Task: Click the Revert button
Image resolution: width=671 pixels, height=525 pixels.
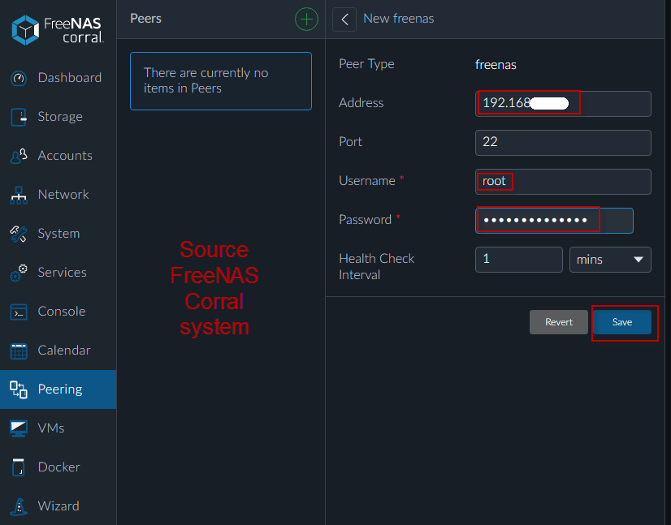Action: 559,322
